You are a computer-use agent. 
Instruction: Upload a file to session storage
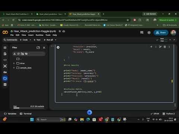[15, 54]
